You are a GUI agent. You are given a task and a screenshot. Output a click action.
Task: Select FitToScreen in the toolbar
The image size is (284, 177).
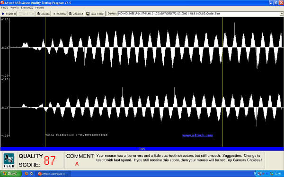(59, 14)
